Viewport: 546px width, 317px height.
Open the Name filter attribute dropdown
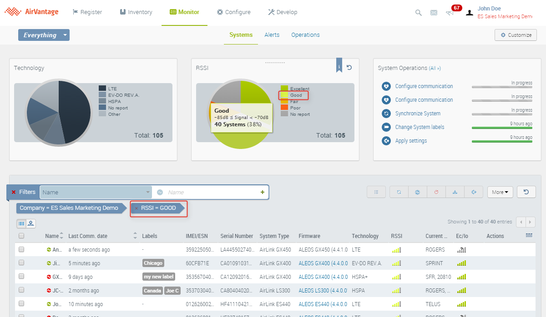point(96,192)
